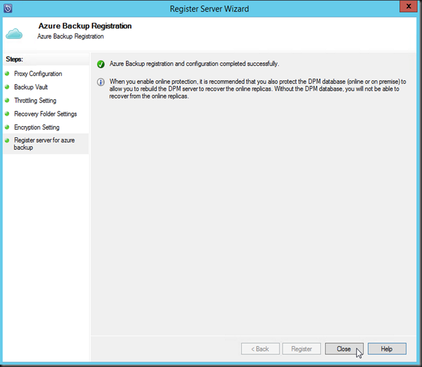
Task: Select the Encryption Setting step
Action: (37, 127)
